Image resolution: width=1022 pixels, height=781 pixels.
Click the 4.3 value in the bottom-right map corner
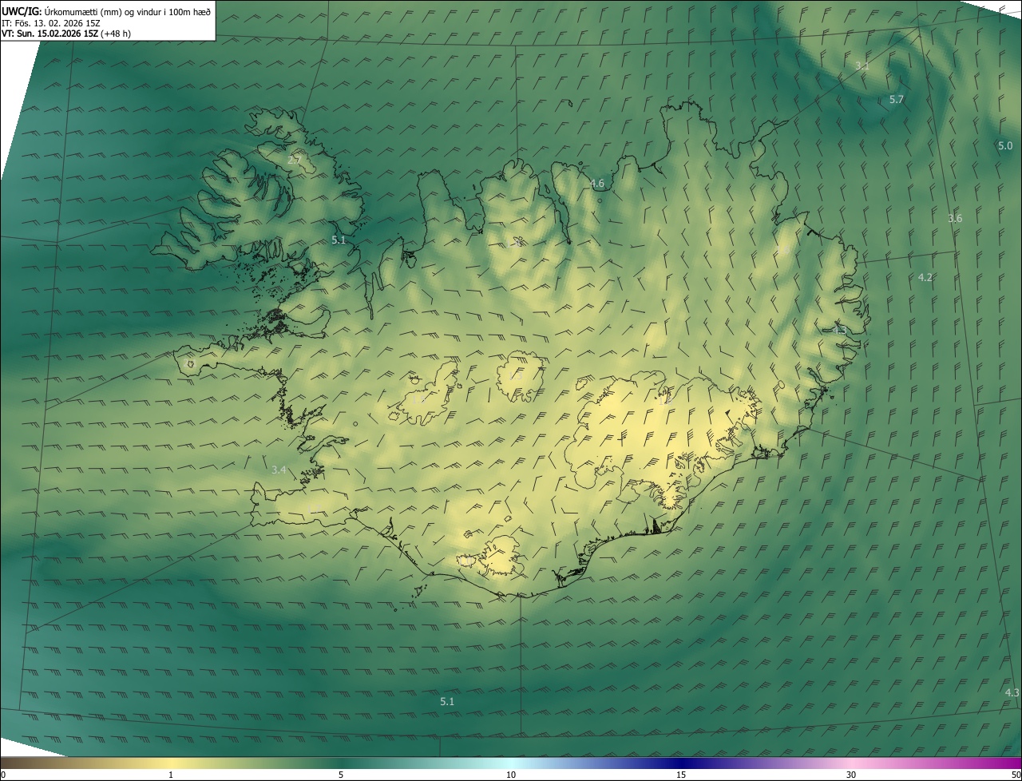(1012, 692)
